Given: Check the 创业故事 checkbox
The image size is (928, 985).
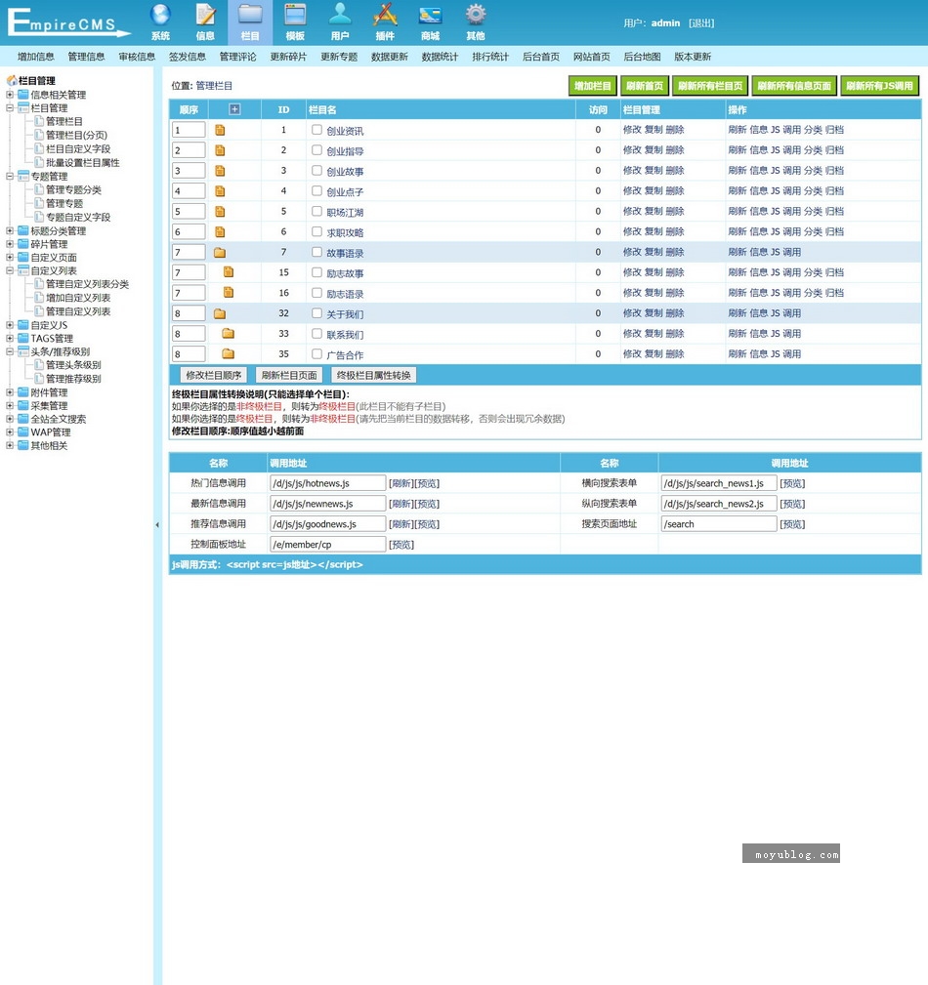Looking at the screenshot, I should tap(316, 170).
